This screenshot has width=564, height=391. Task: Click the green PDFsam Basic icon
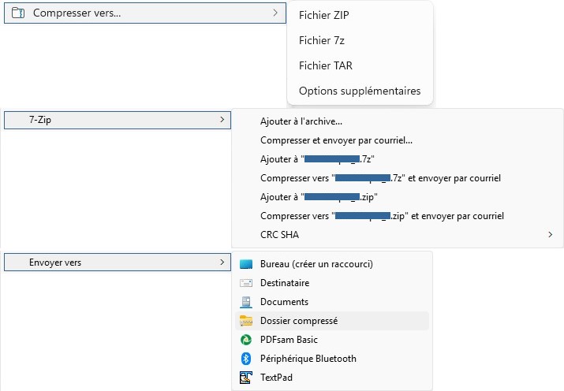click(x=246, y=340)
